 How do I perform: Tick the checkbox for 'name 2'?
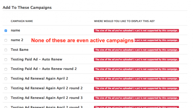click(6, 40)
